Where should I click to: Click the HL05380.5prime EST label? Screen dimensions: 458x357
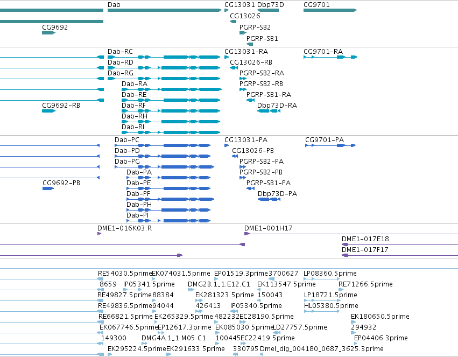(x=331, y=306)
